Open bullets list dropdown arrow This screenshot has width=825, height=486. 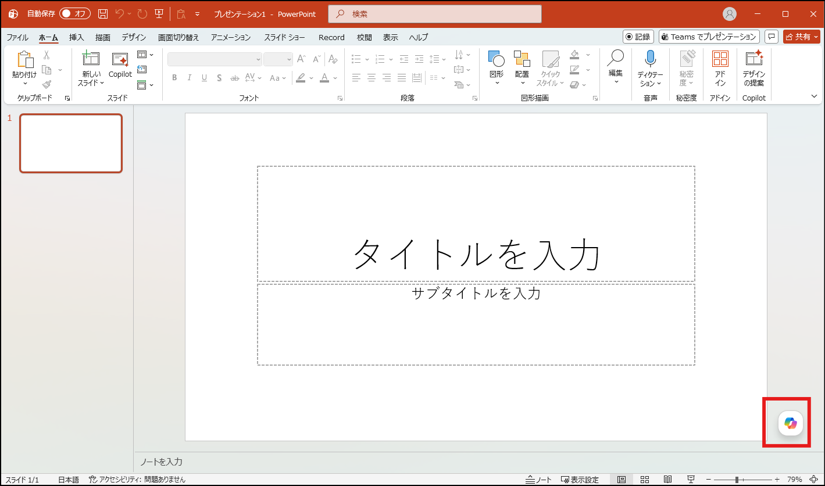coord(367,59)
